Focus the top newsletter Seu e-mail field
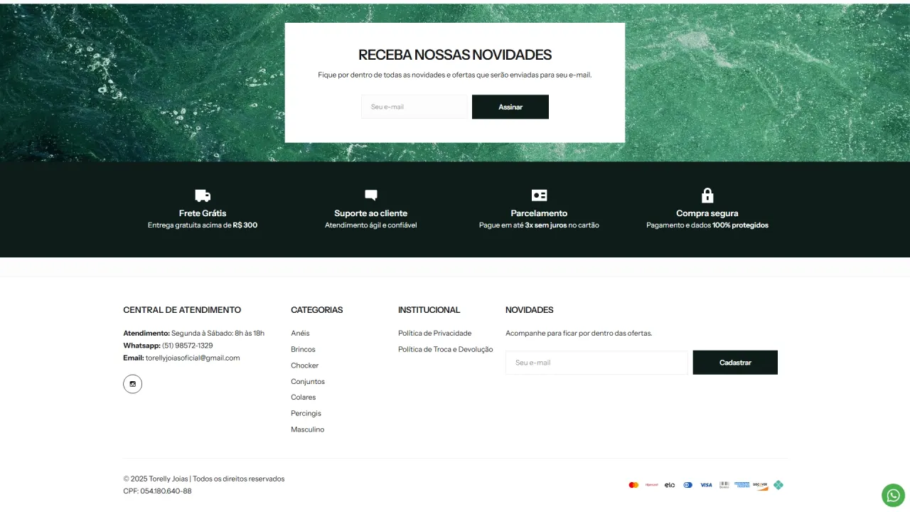Image resolution: width=910 pixels, height=512 pixels. pyautogui.click(x=414, y=107)
